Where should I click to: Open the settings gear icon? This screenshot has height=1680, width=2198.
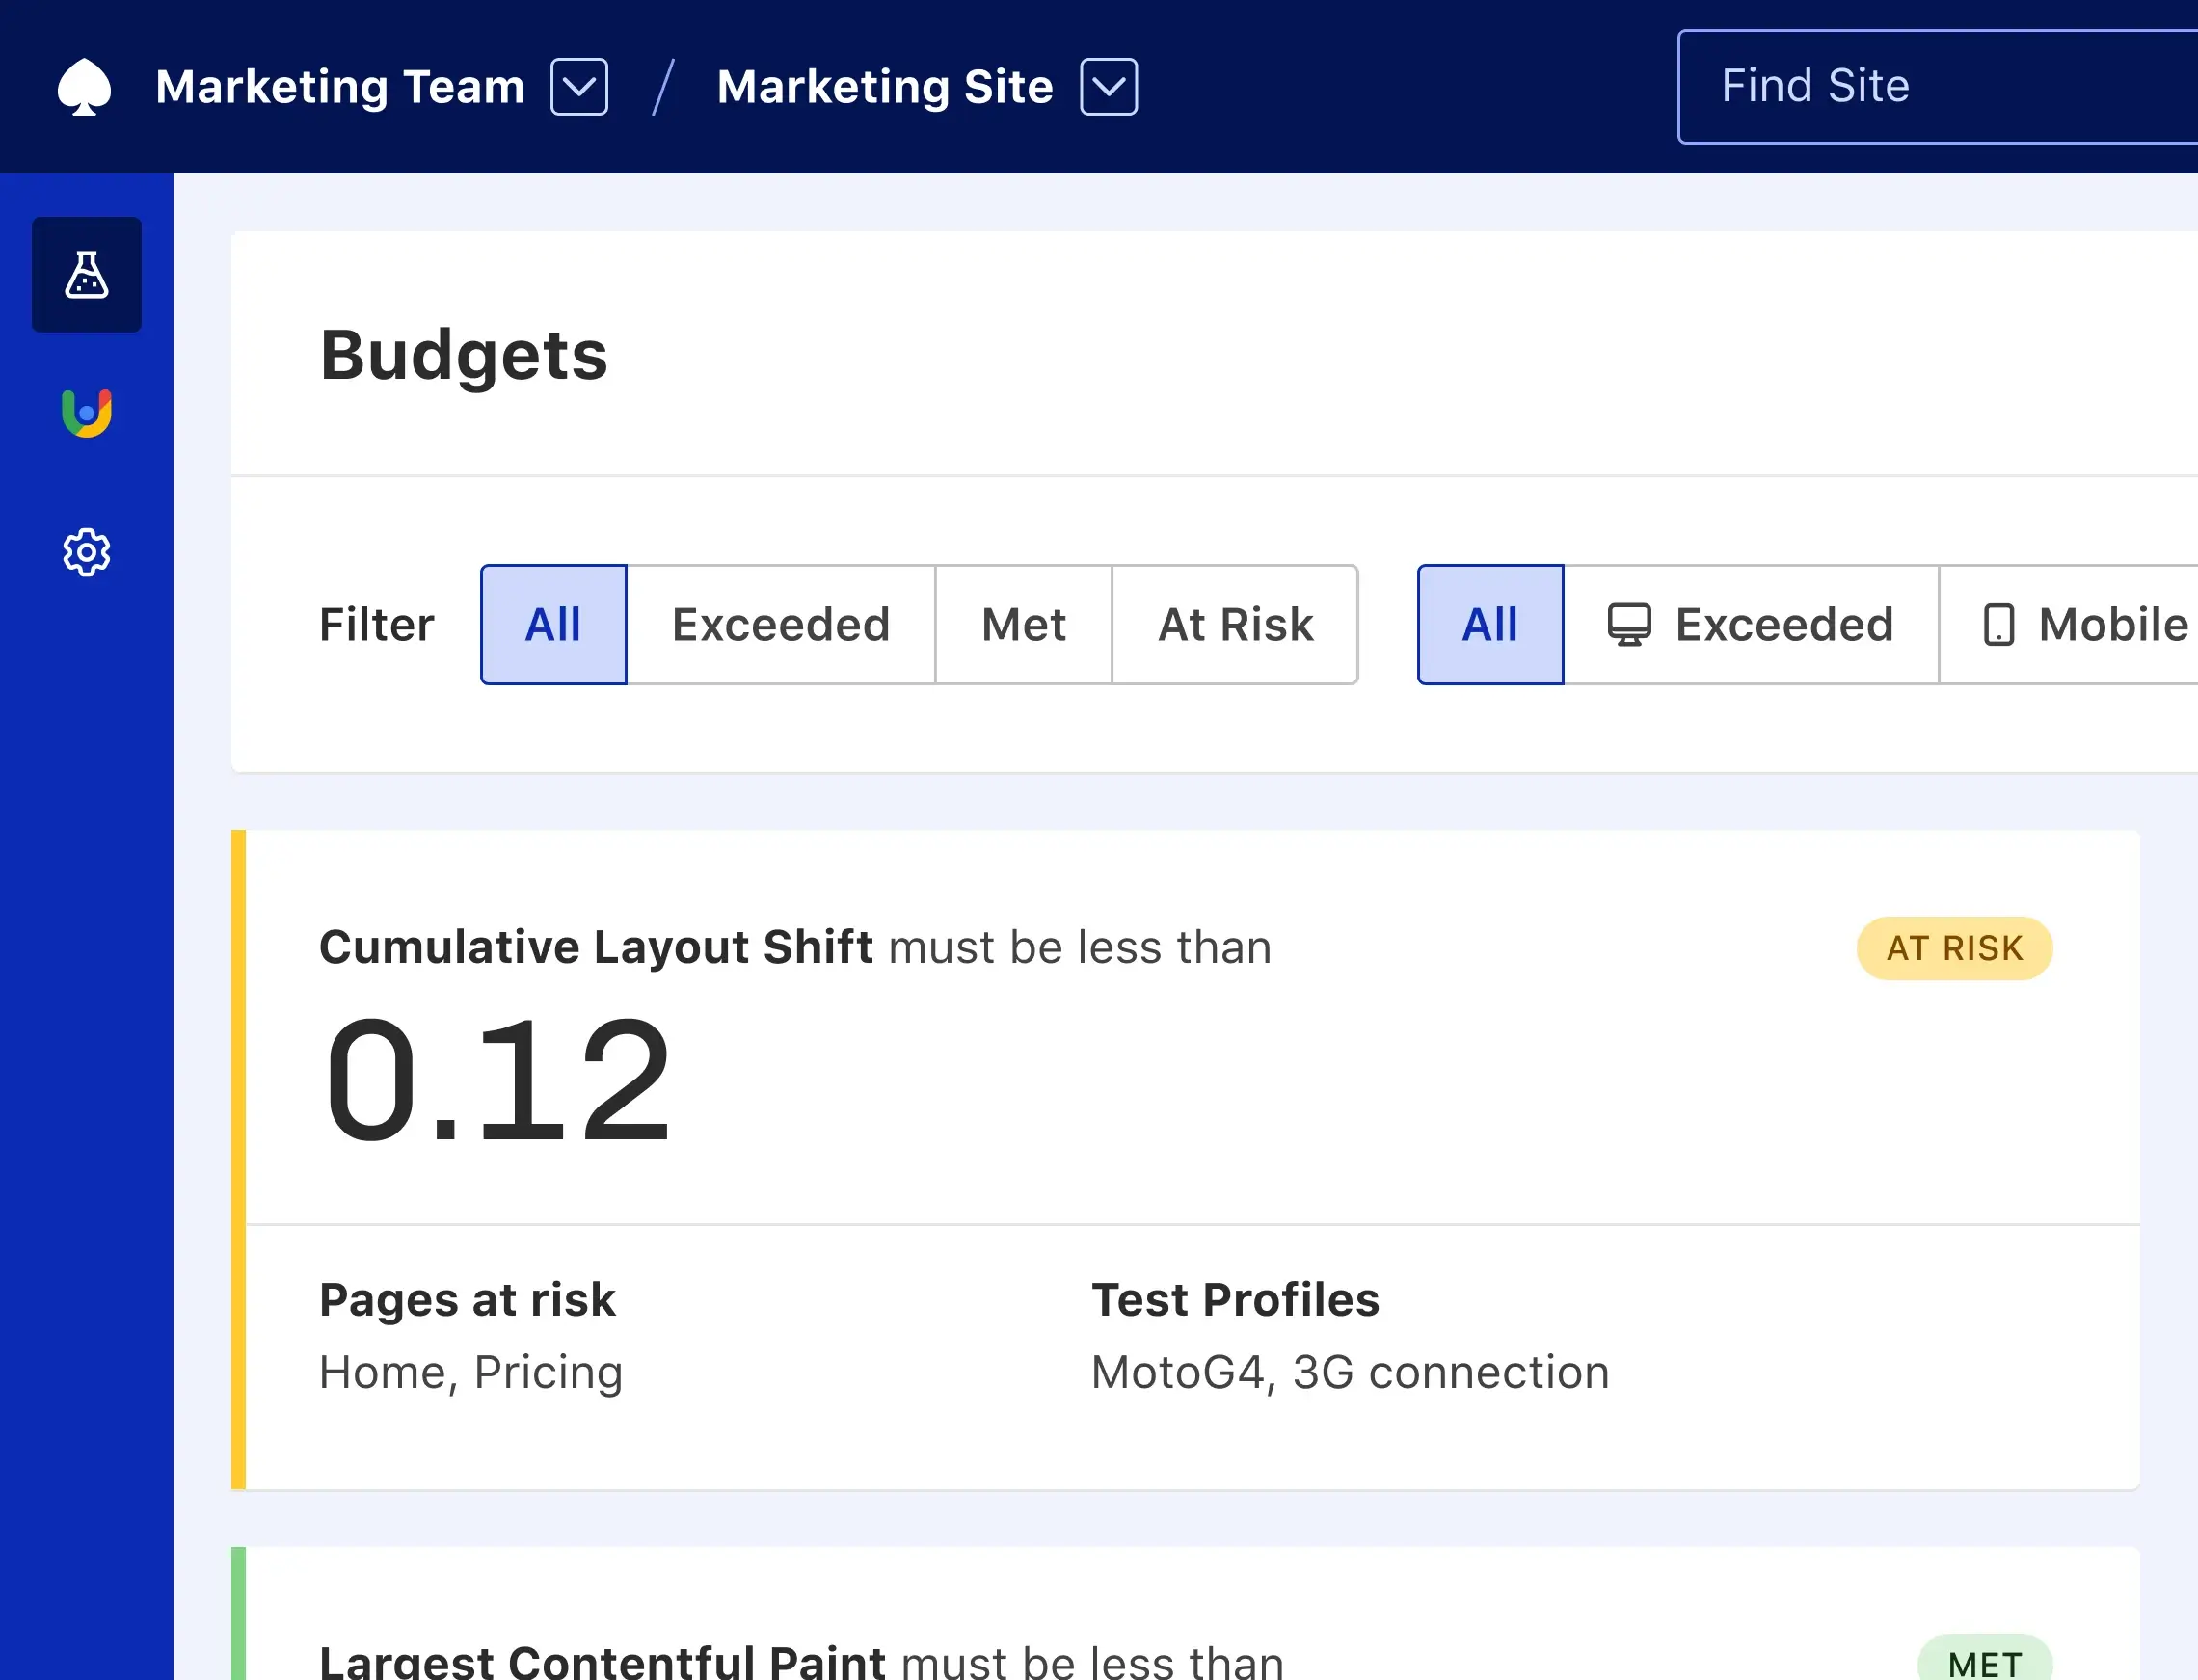[x=87, y=552]
